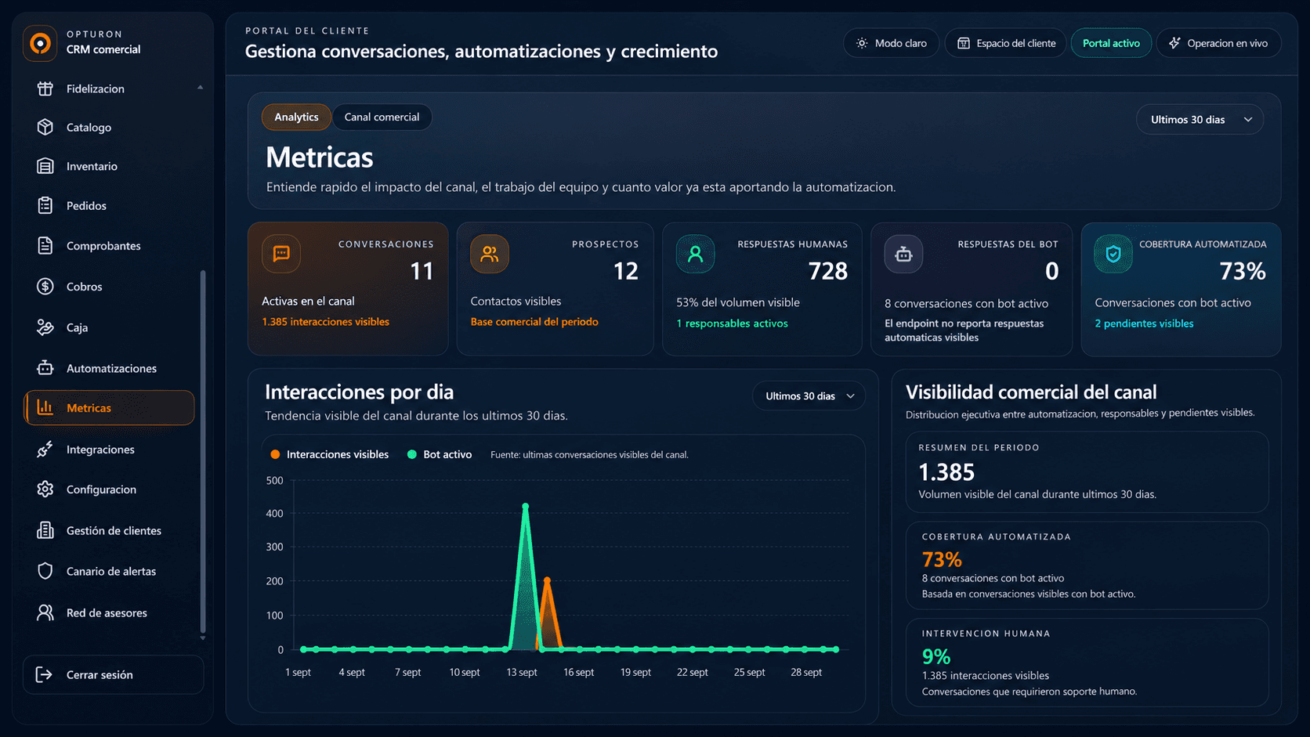Click '1 responsables activos' text
The height and width of the screenshot is (737, 1310).
732,323
